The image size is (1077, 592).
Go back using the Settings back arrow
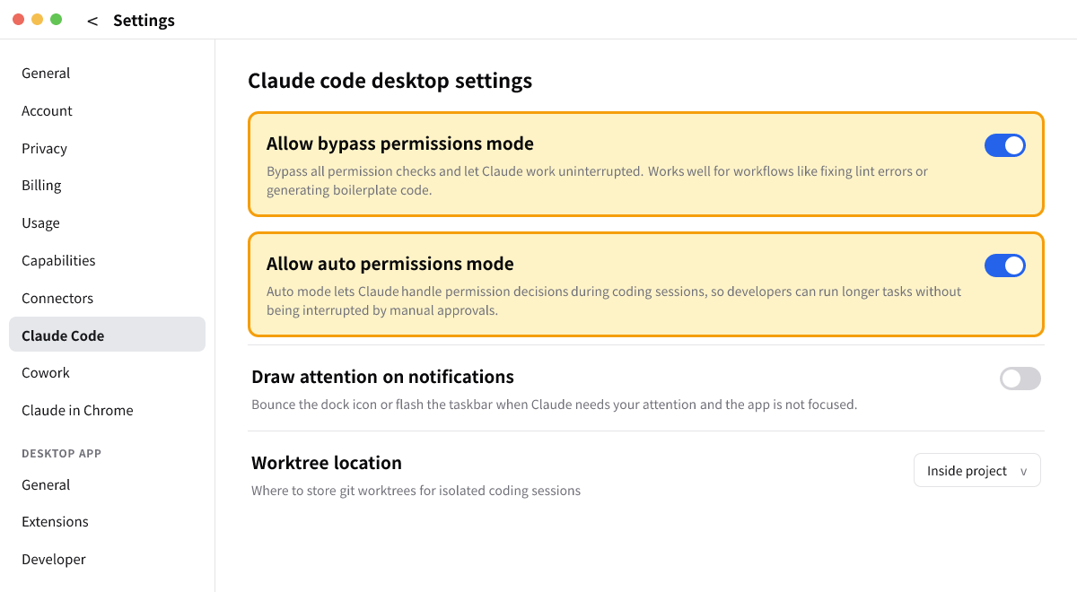pyautogui.click(x=92, y=21)
